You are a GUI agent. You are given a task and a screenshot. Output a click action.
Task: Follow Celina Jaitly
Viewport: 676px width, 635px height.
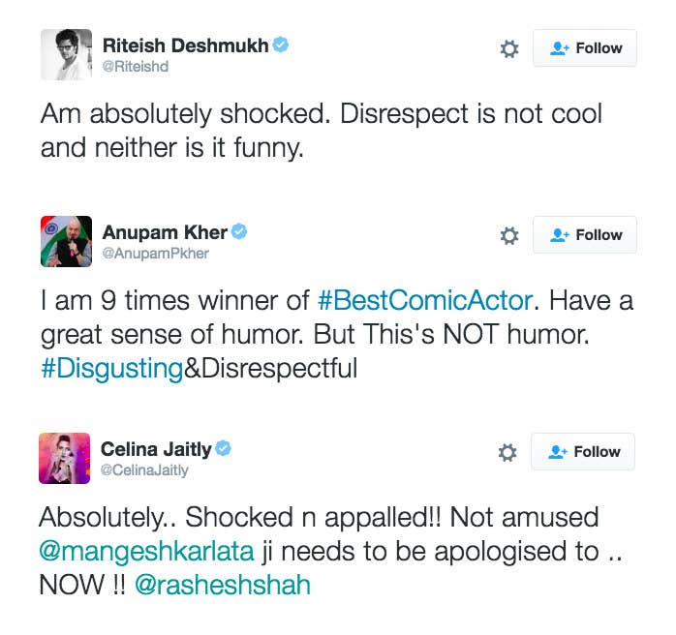tap(583, 451)
